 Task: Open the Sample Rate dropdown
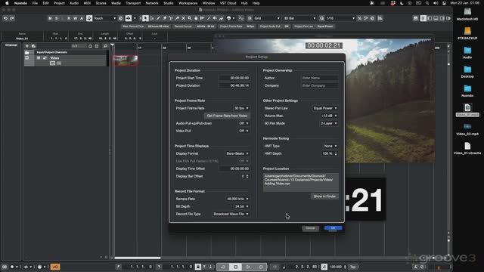click(237, 199)
